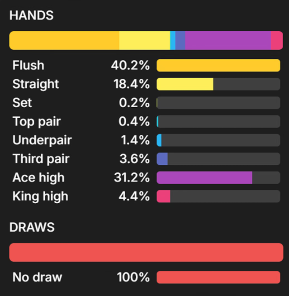Click yellow Straight segment in stacked bar
This screenshot has width=289, height=296.
coord(145,40)
